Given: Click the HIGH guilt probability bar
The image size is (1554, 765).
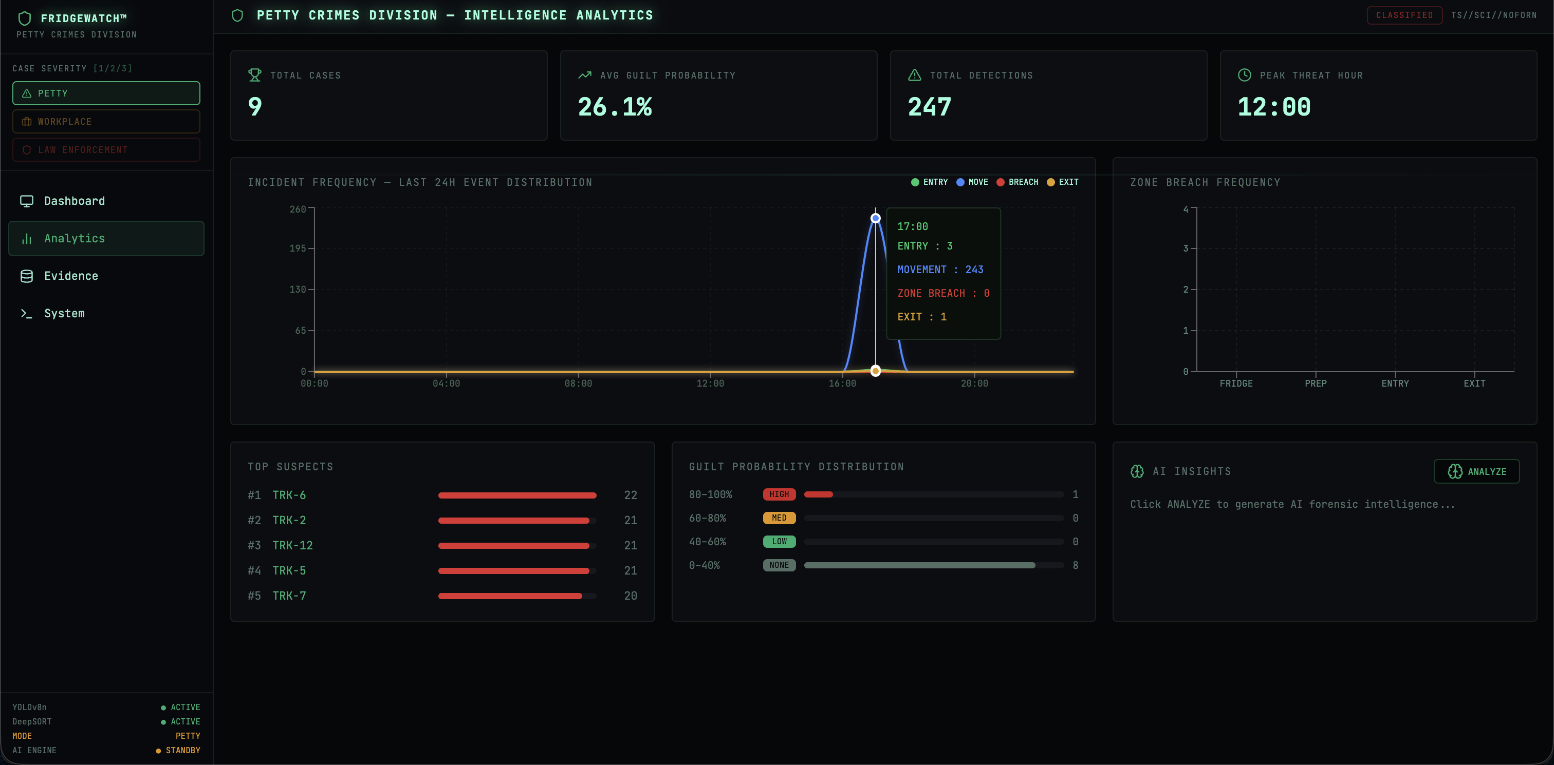Looking at the screenshot, I should 819,494.
